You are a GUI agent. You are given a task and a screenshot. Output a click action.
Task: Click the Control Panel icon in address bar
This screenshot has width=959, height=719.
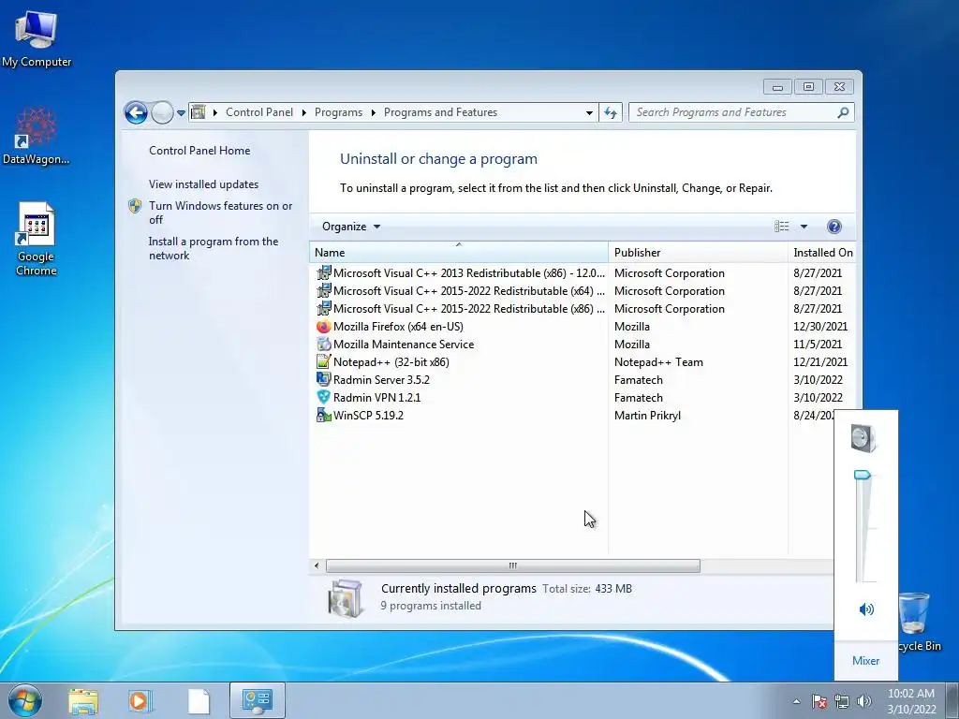click(x=199, y=112)
